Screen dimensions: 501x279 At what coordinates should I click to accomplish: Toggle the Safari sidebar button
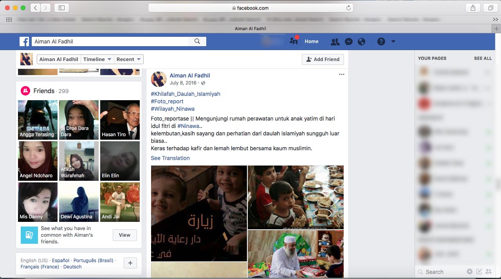(61, 8)
